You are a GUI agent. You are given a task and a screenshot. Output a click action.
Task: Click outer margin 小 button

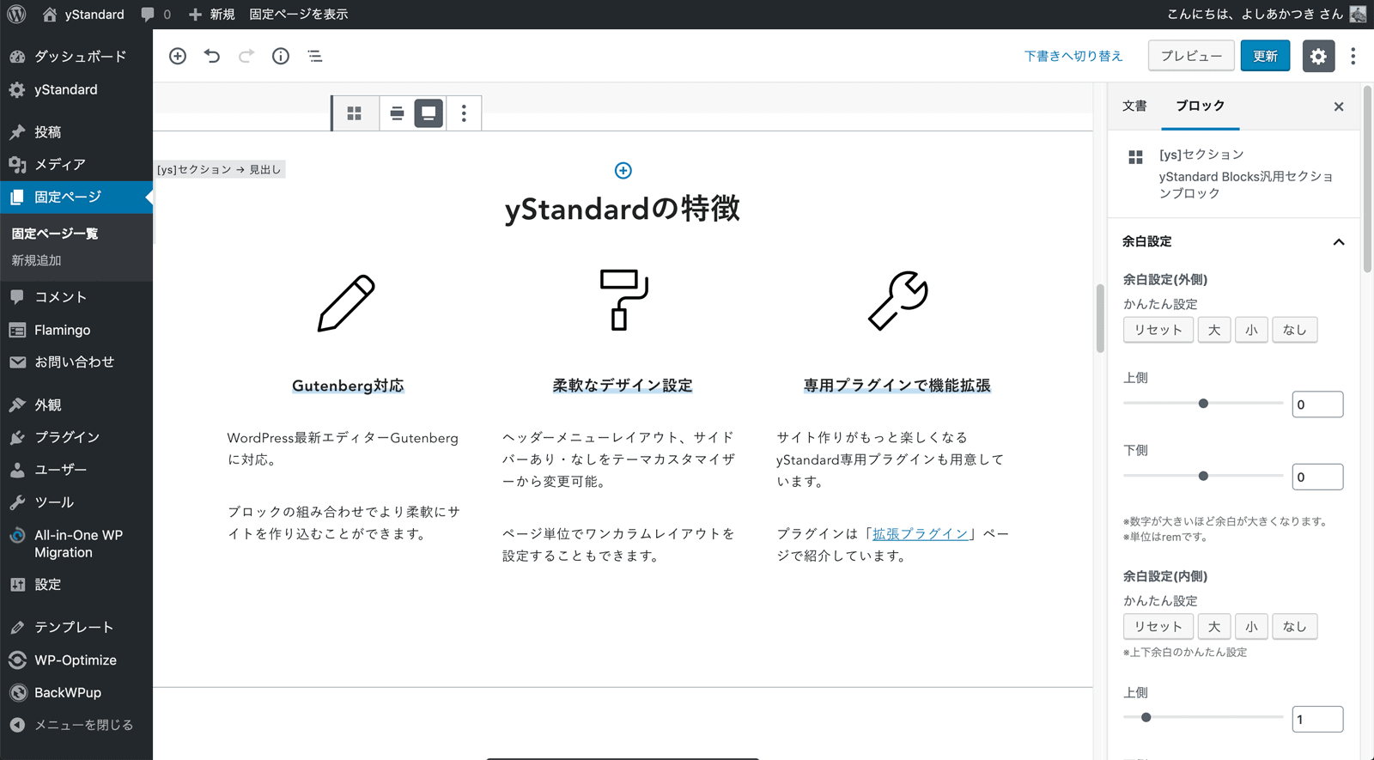click(x=1251, y=330)
